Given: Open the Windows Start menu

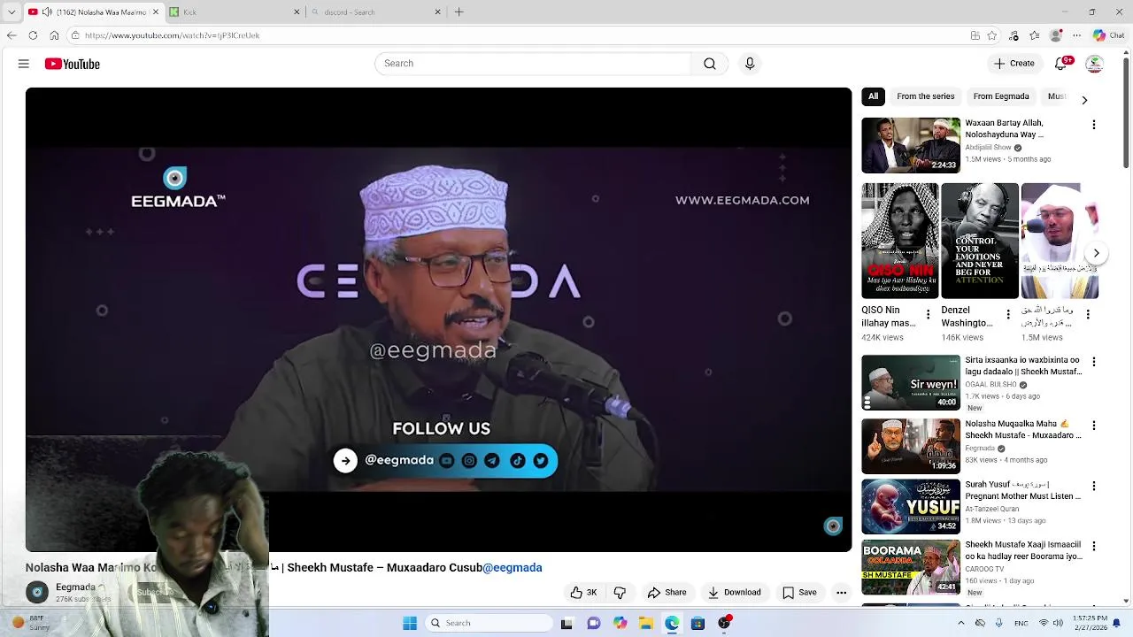Looking at the screenshot, I should (x=410, y=623).
